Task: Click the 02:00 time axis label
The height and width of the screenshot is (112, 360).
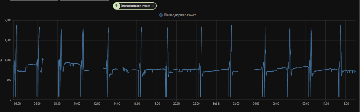Action: (236, 104)
